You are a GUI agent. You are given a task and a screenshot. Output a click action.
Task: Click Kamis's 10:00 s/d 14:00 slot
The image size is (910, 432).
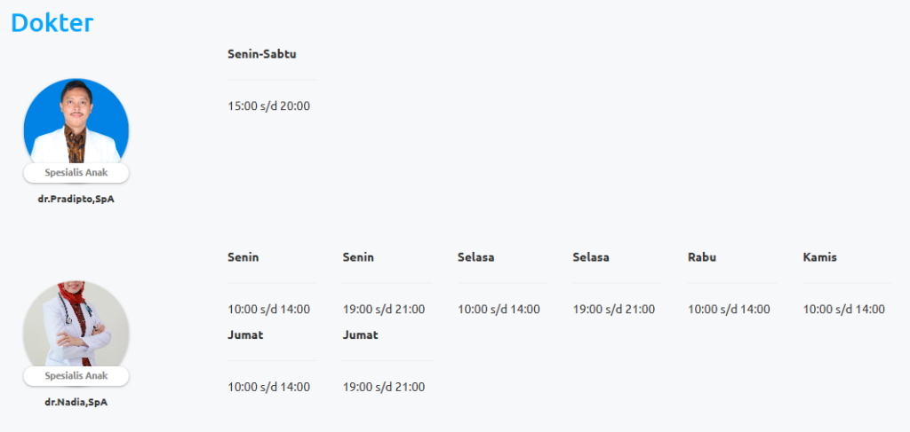pos(843,310)
